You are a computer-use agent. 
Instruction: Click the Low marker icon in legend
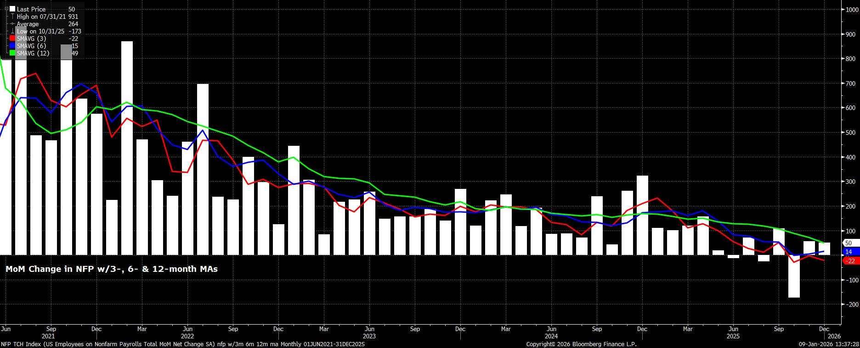point(12,31)
